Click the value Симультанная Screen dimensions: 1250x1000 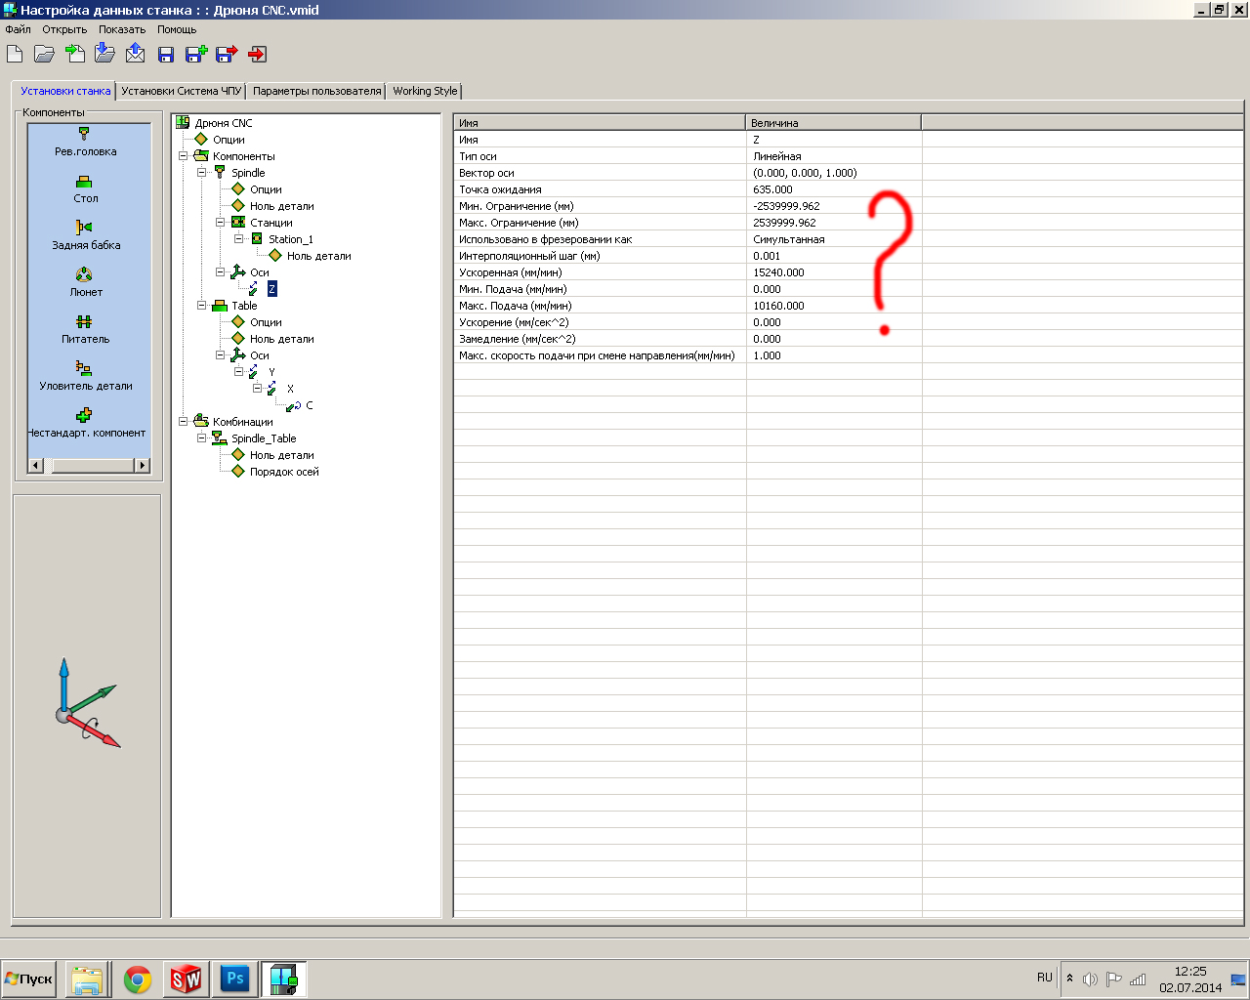coord(789,239)
